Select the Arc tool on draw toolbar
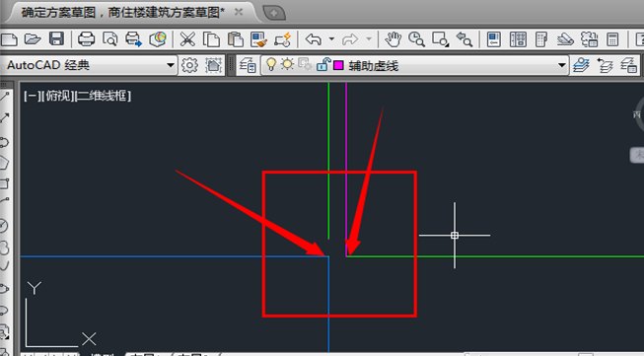Screen dimensions: 644x356 [x=5, y=202]
